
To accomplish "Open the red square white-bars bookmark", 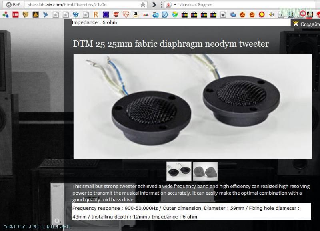I will [16, 14].
